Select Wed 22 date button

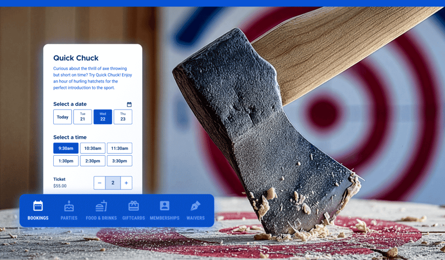pos(103,117)
